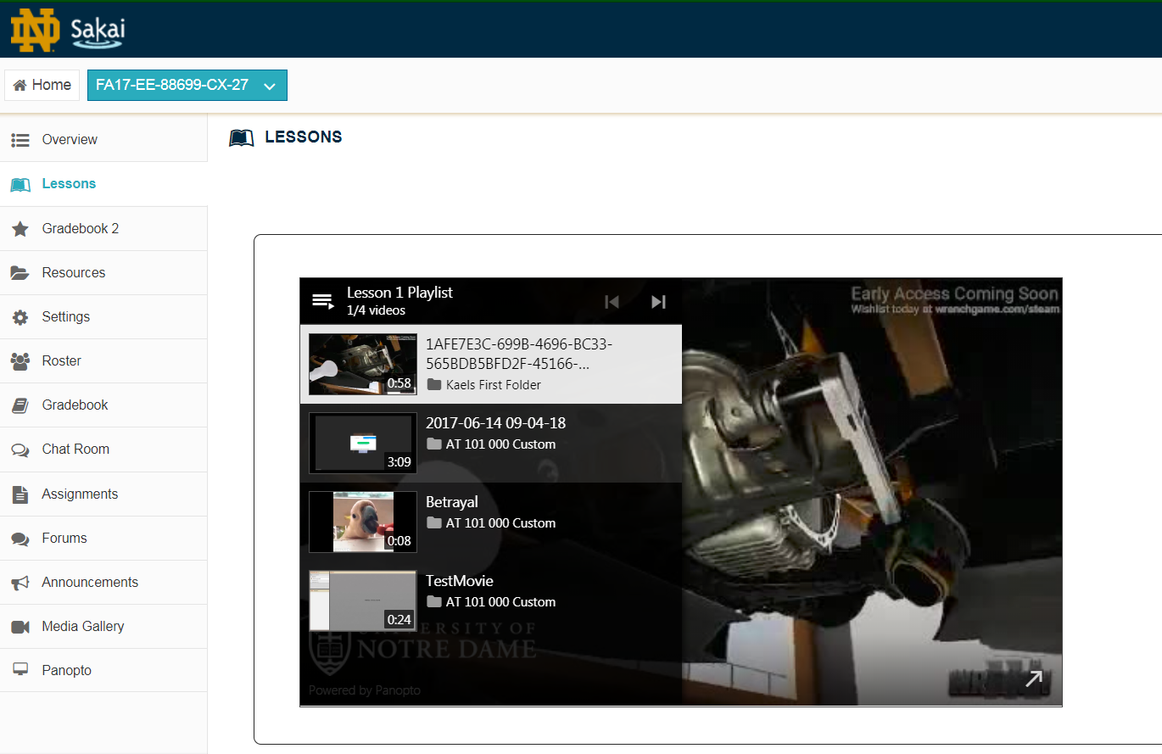Go to previous video in playlist
This screenshot has width=1162, height=754.
[x=612, y=302]
